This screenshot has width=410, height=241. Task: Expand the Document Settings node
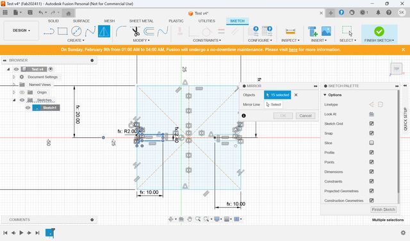point(14,77)
